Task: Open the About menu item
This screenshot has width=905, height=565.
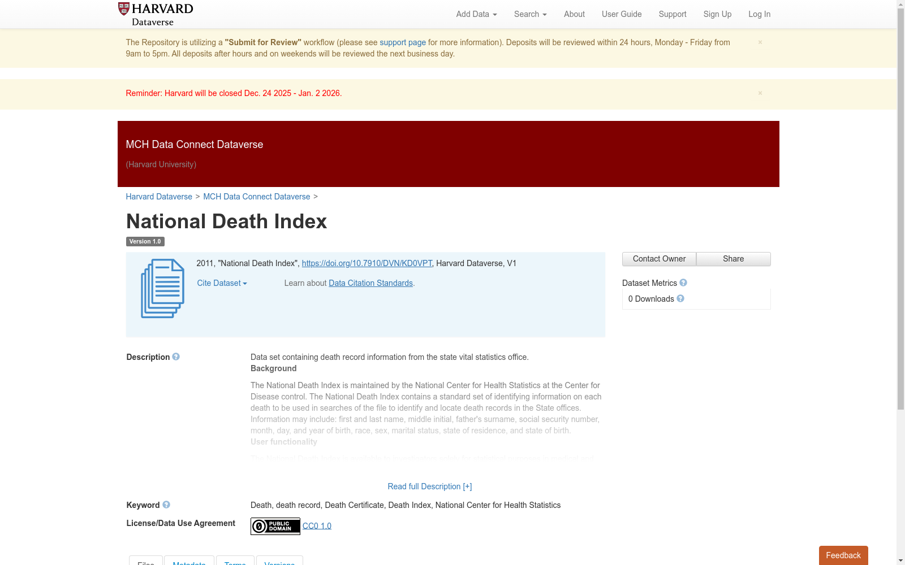Action: point(574,14)
